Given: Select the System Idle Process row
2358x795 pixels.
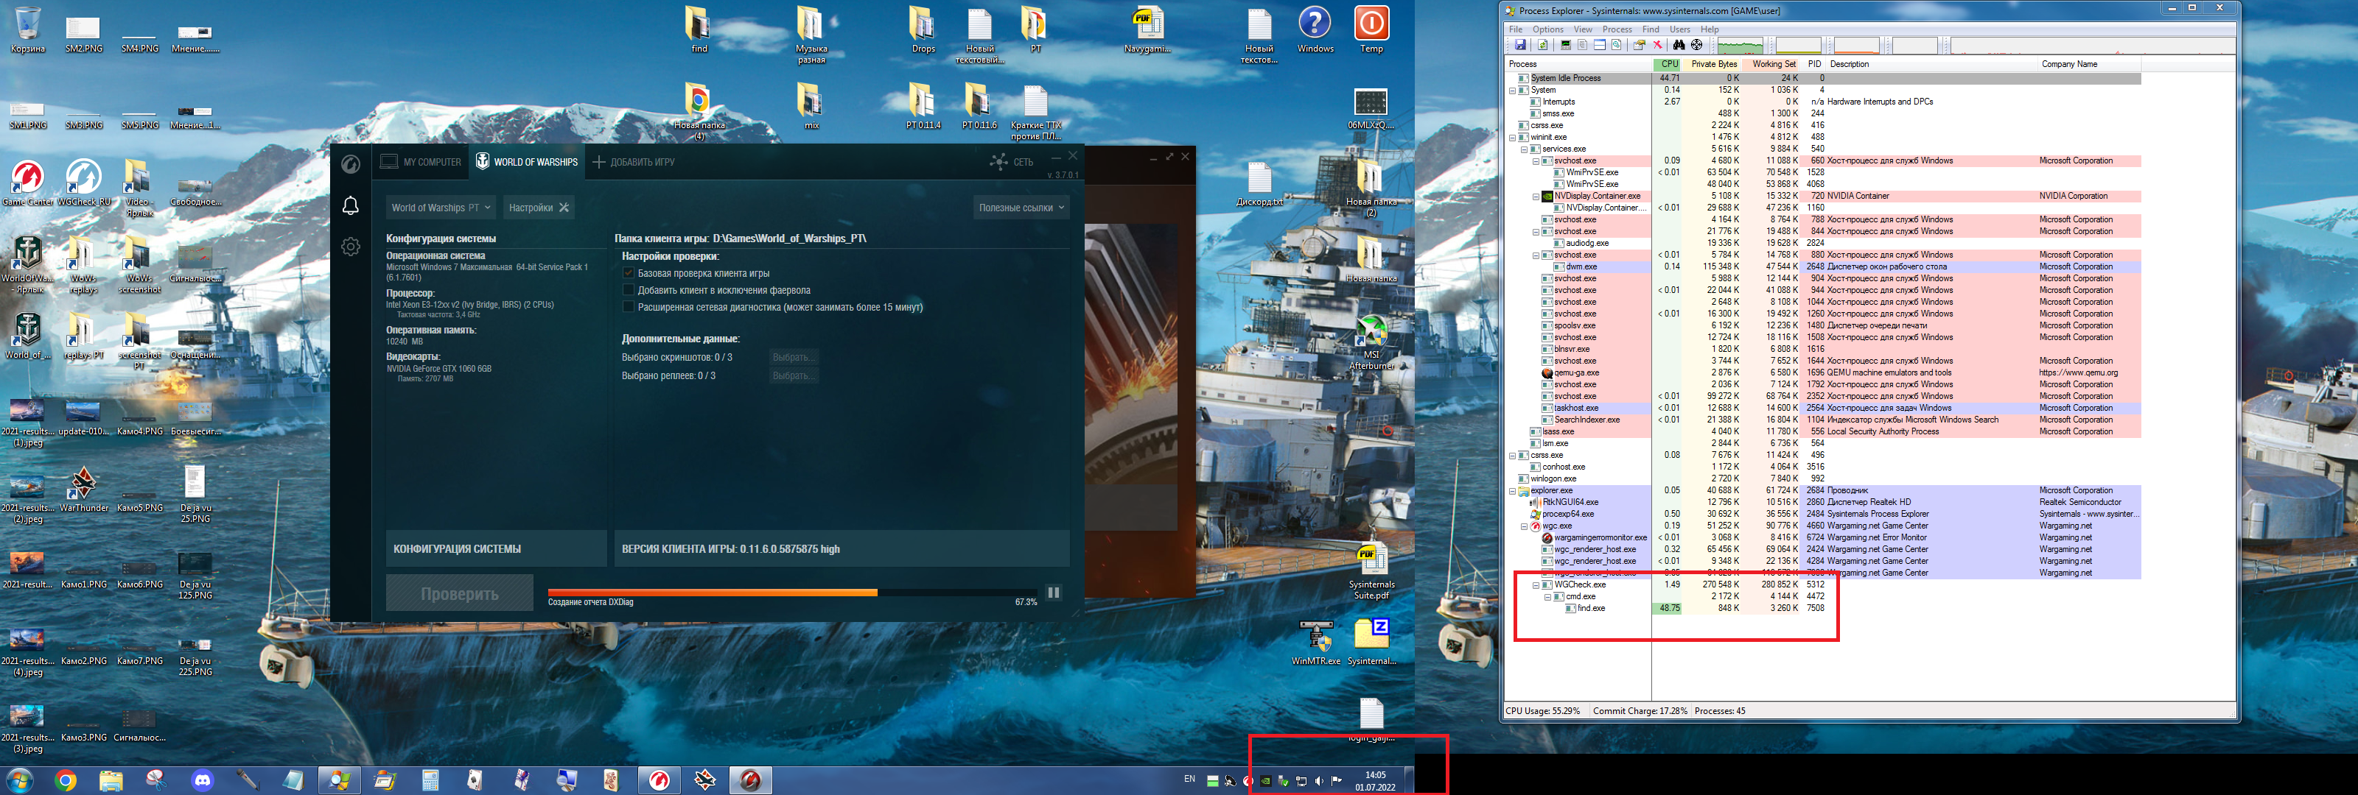Looking at the screenshot, I should (1824, 79).
